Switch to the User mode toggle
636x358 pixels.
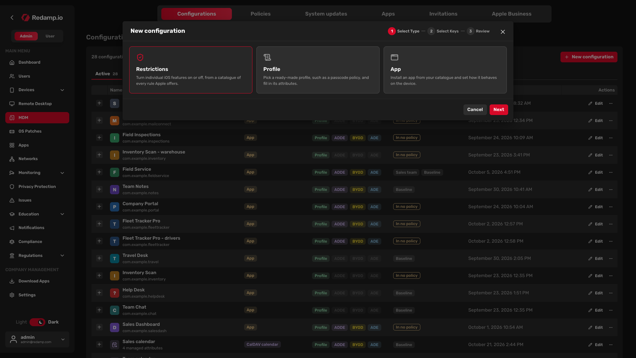pos(50,36)
